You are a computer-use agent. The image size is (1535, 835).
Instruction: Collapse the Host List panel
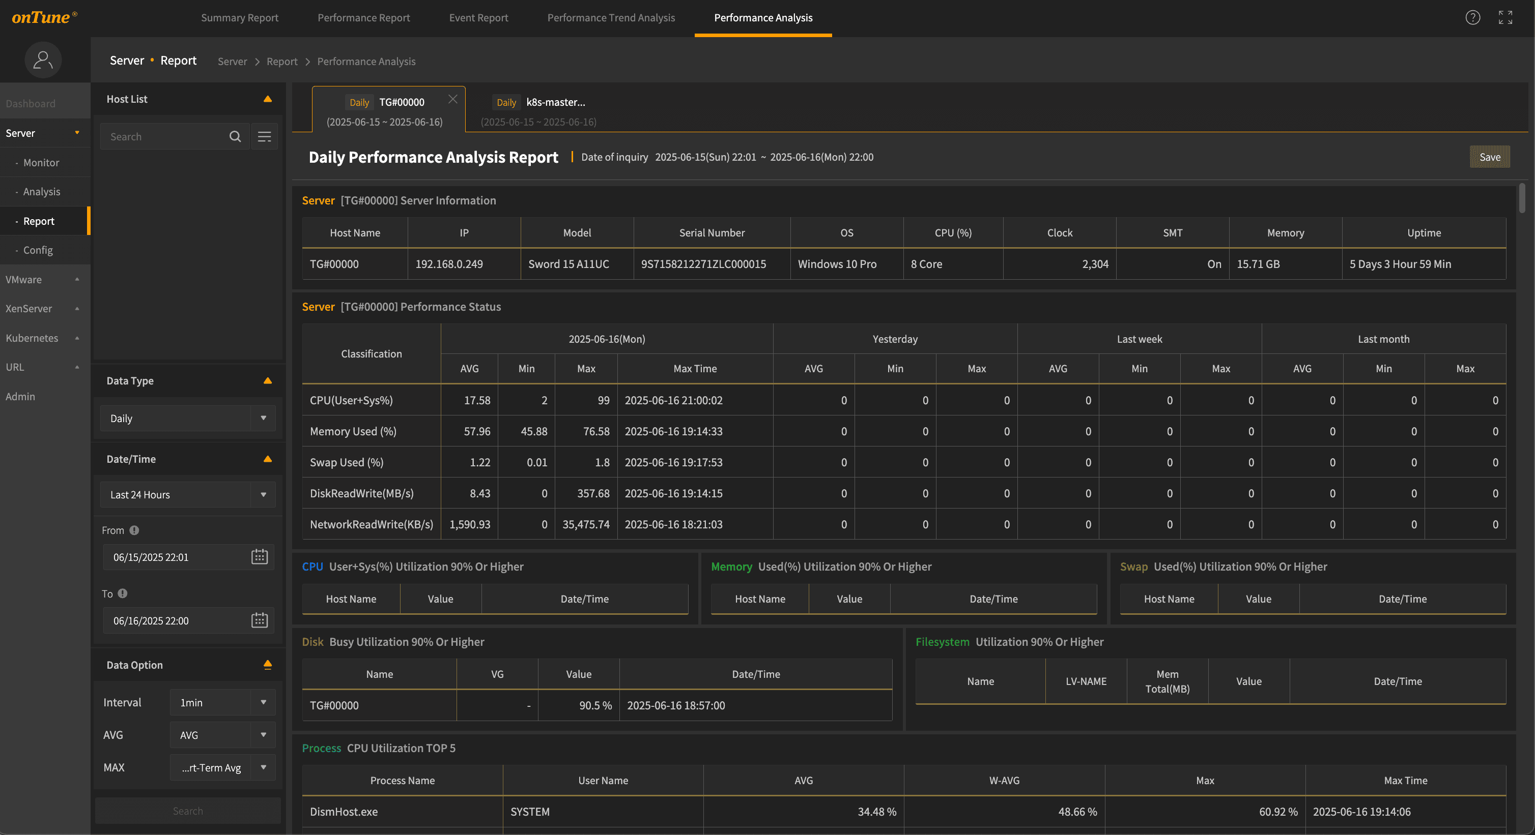(x=268, y=99)
